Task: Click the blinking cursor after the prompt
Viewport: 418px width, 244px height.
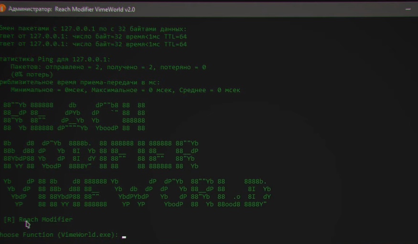Action: (x=124, y=236)
